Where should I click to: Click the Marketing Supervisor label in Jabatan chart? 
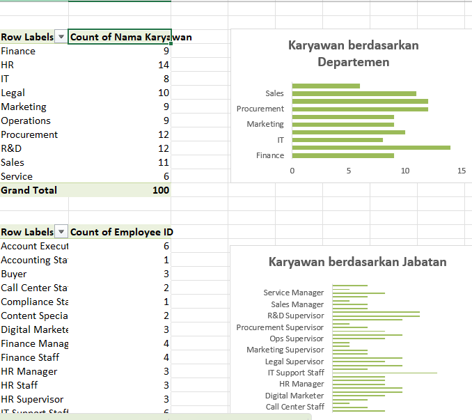(285, 350)
